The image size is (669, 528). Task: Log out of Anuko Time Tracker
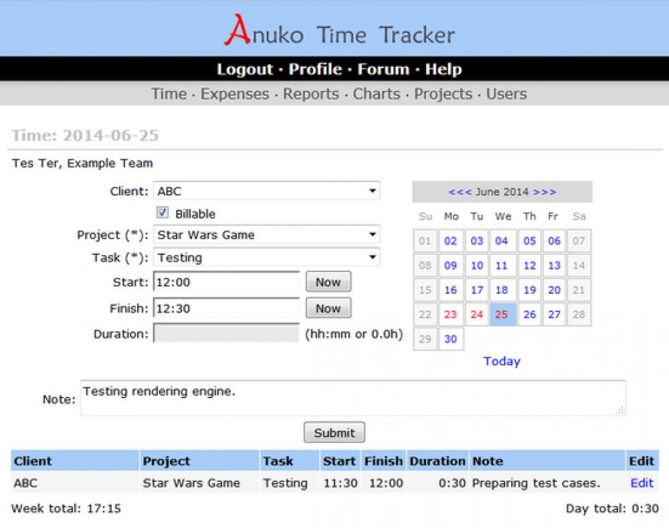(244, 69)
